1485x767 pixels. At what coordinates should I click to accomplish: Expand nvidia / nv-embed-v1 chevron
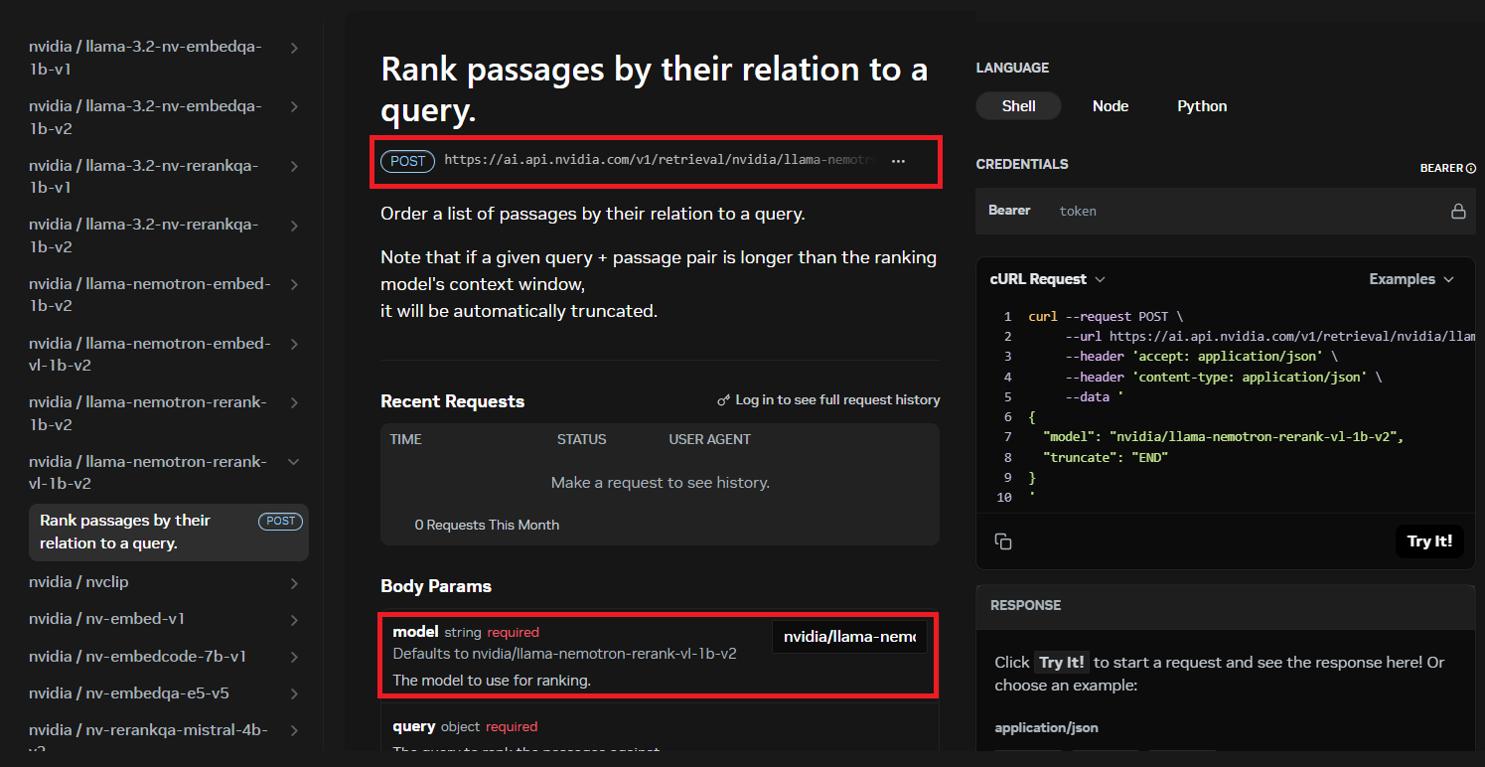click(294, 620)
